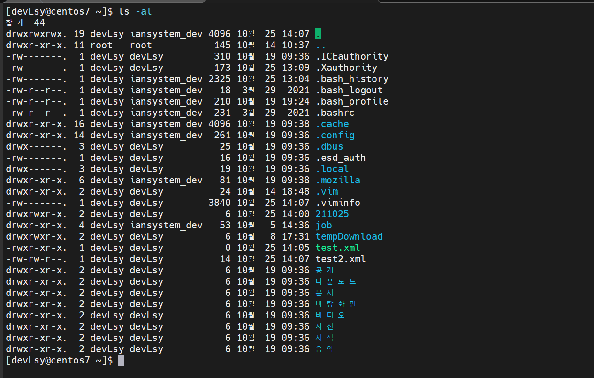Click the 바탕화면 directory name
This screenshot has width=594, height=378.
(x=336, y=304)
